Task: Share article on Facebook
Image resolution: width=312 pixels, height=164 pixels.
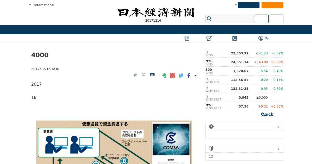Action: point(189,75)
